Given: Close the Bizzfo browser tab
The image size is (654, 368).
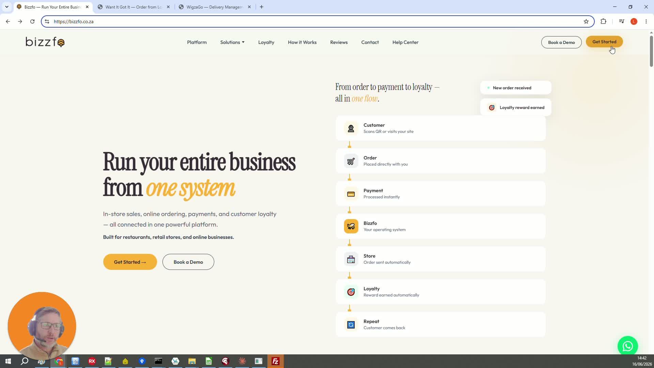Looking at the screenshot, I should tap(87, 7).
